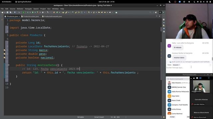The width and height of the screenshot is (213, 119).
Task: Click warning marker beside marca field
Action: (5, 50)
